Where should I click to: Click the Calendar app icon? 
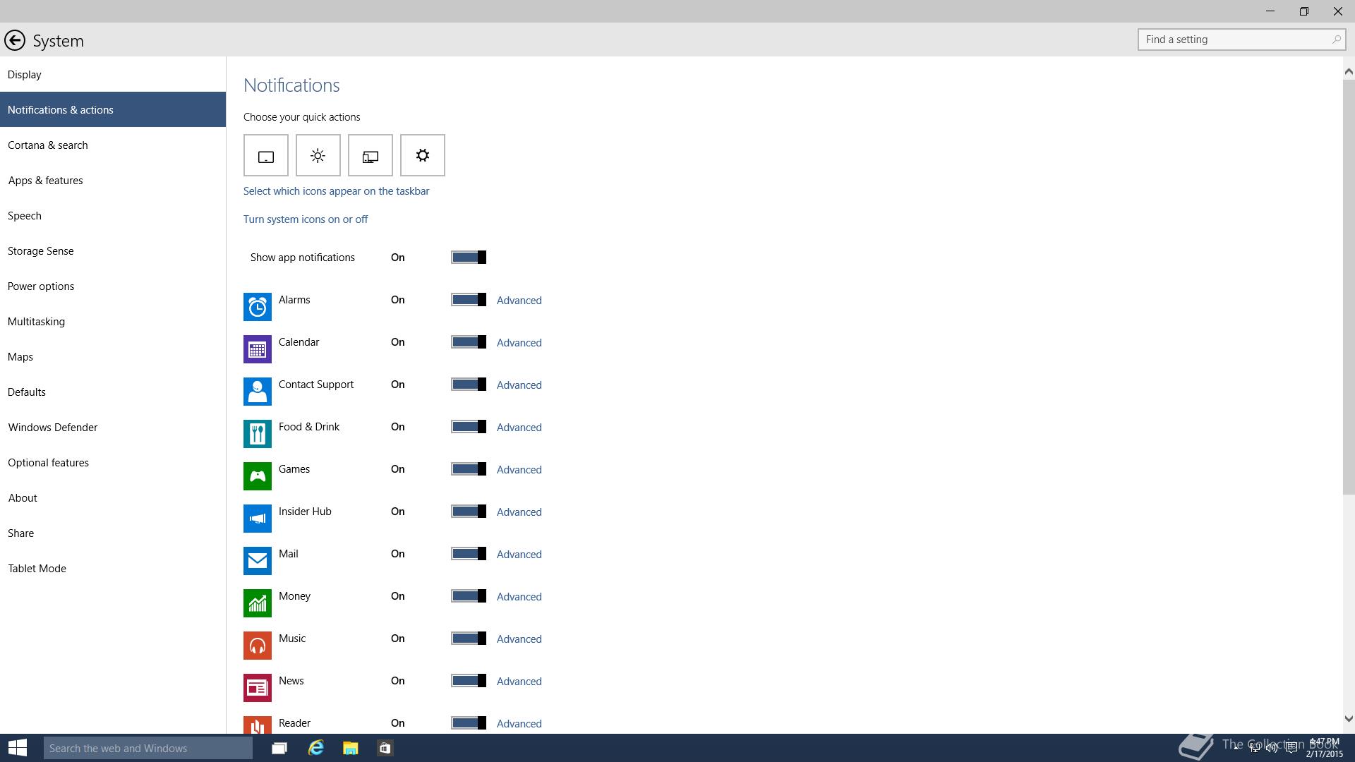(x=258, y=349)
